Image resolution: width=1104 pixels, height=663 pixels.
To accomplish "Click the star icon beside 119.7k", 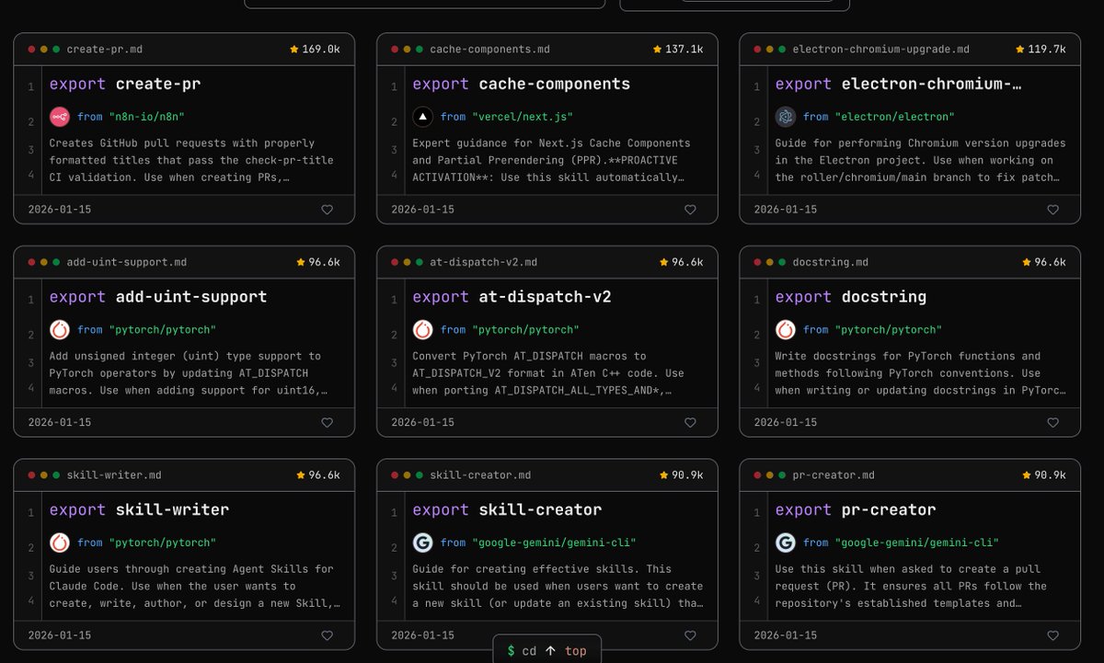I will coord(1020,49).
